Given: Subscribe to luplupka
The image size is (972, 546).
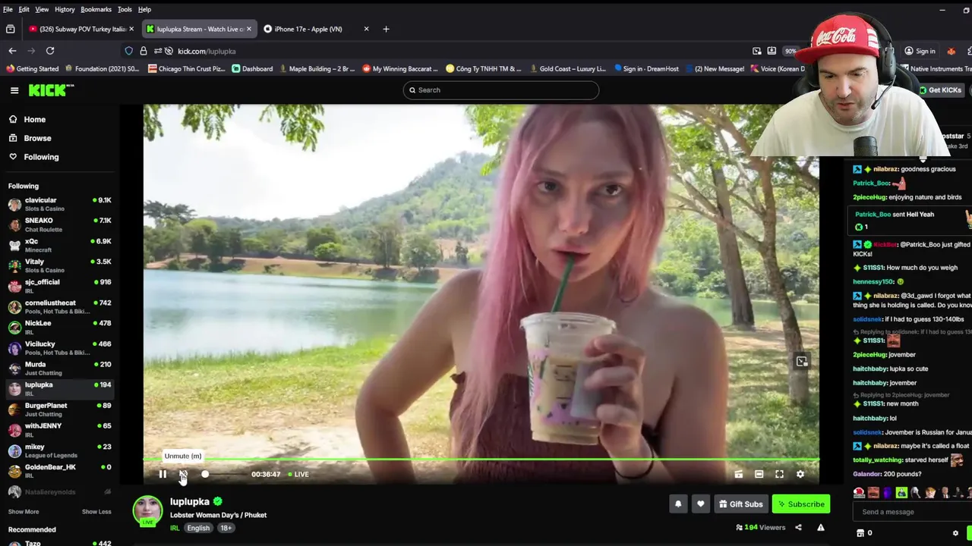Looking at the screenshot, I should (x=801, y=504).
